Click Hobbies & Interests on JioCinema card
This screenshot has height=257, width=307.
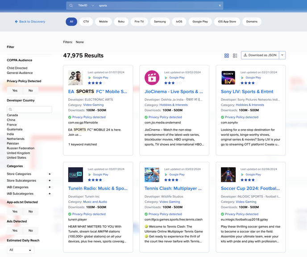pos(174,105)
